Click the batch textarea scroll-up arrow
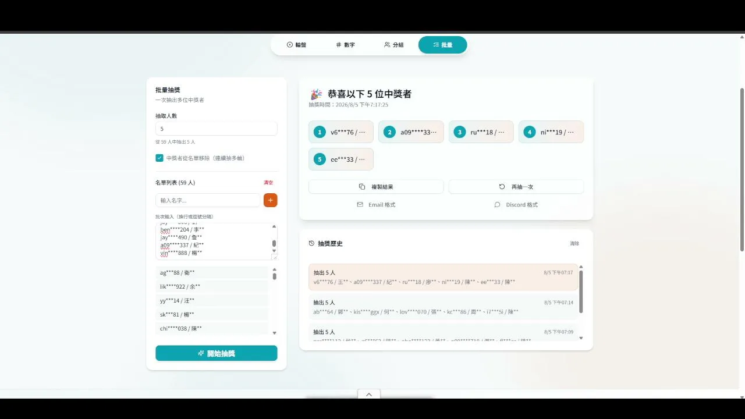The width and height of the screenshot is (745, 419). tap(274, 226)
